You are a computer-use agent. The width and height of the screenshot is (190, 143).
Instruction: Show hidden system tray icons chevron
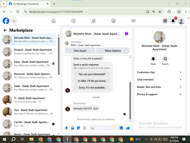click(x=147, y=139)
